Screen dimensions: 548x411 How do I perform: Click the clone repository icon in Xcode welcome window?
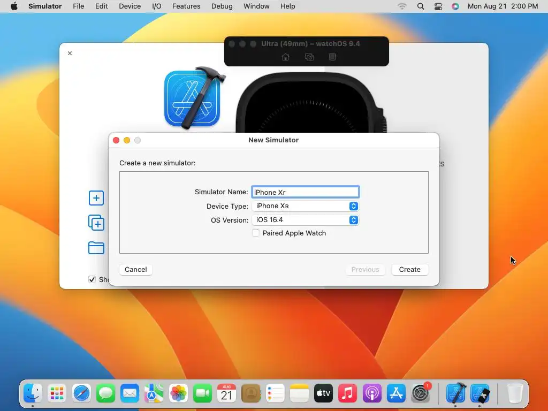click(x=96, y=223)
